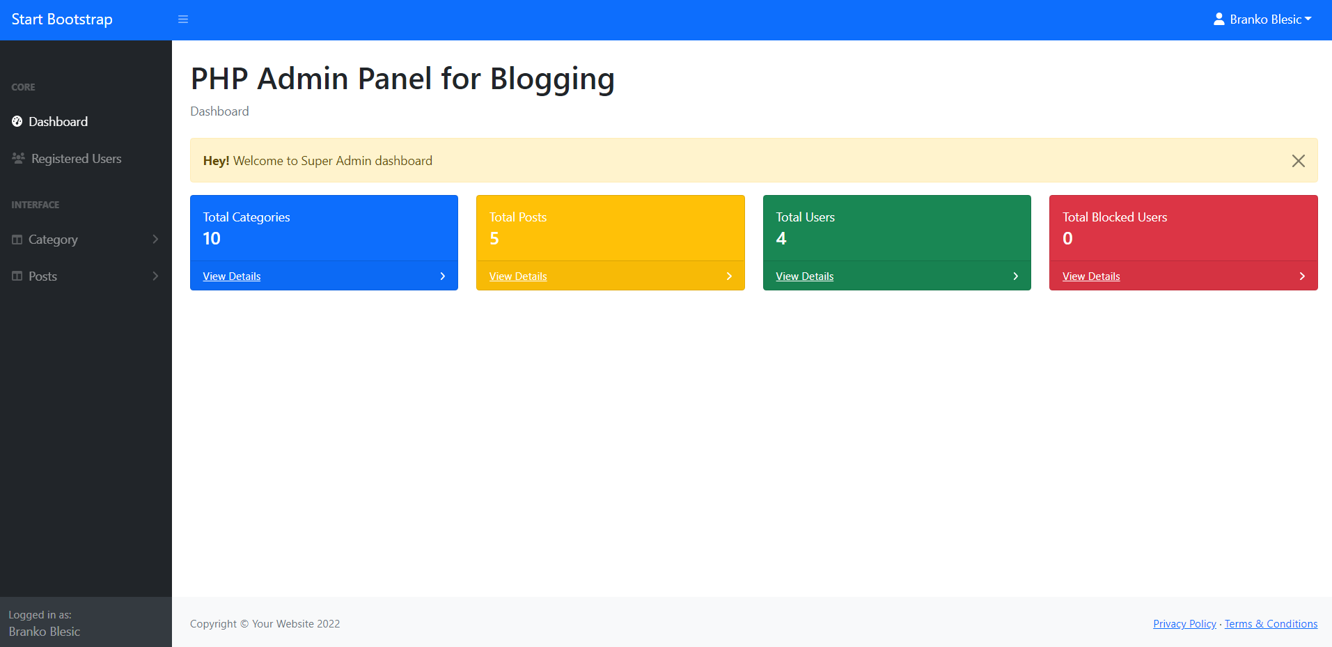This screenshot has height=647, width=1332.
Task: Click the user profile icon in navbar
Action: [1218, 19]
